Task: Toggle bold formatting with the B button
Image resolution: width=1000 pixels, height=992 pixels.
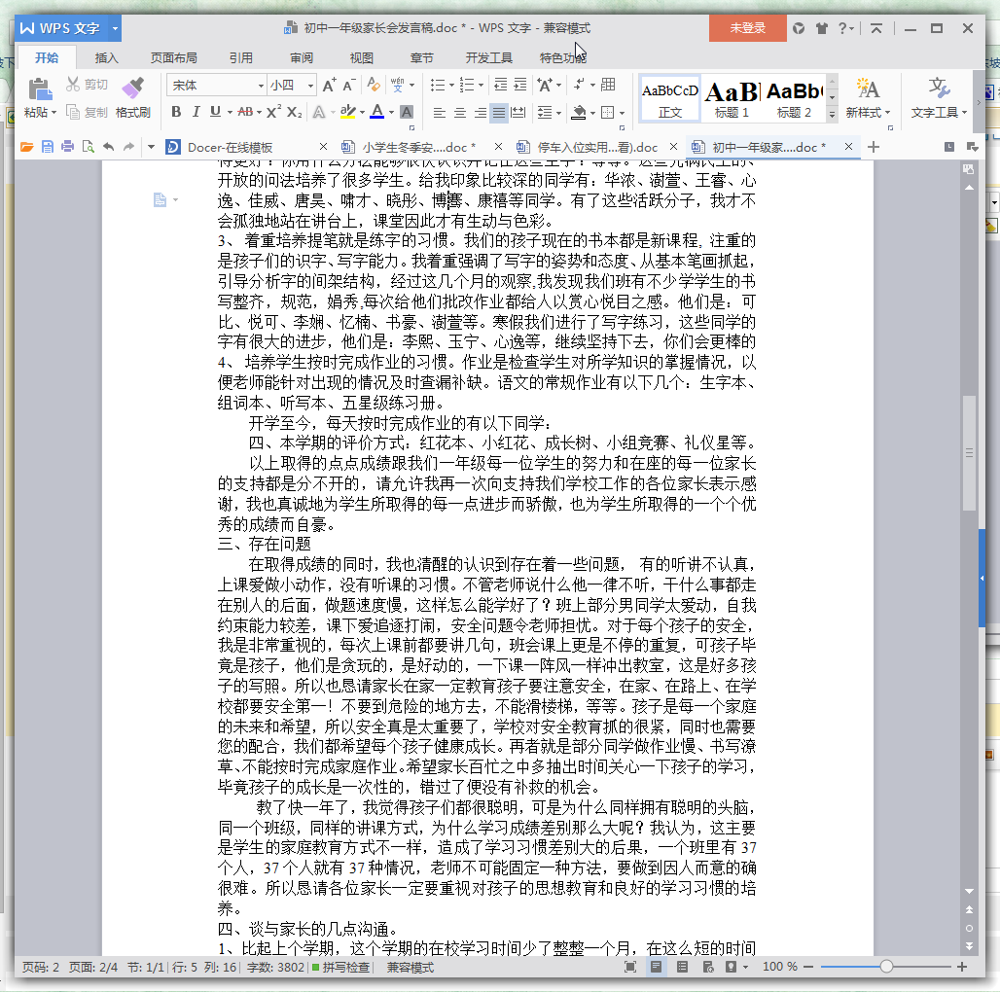Action: (176, 112)
